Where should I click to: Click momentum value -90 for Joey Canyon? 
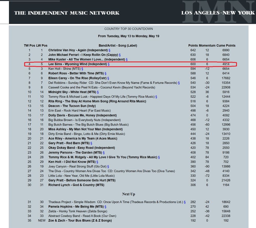pos(207,167)
